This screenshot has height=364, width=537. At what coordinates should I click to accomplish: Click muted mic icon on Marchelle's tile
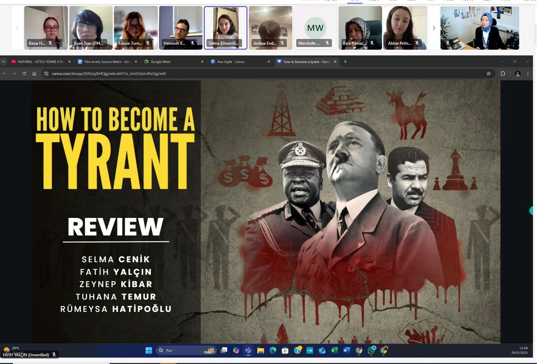tap(327, 43)
